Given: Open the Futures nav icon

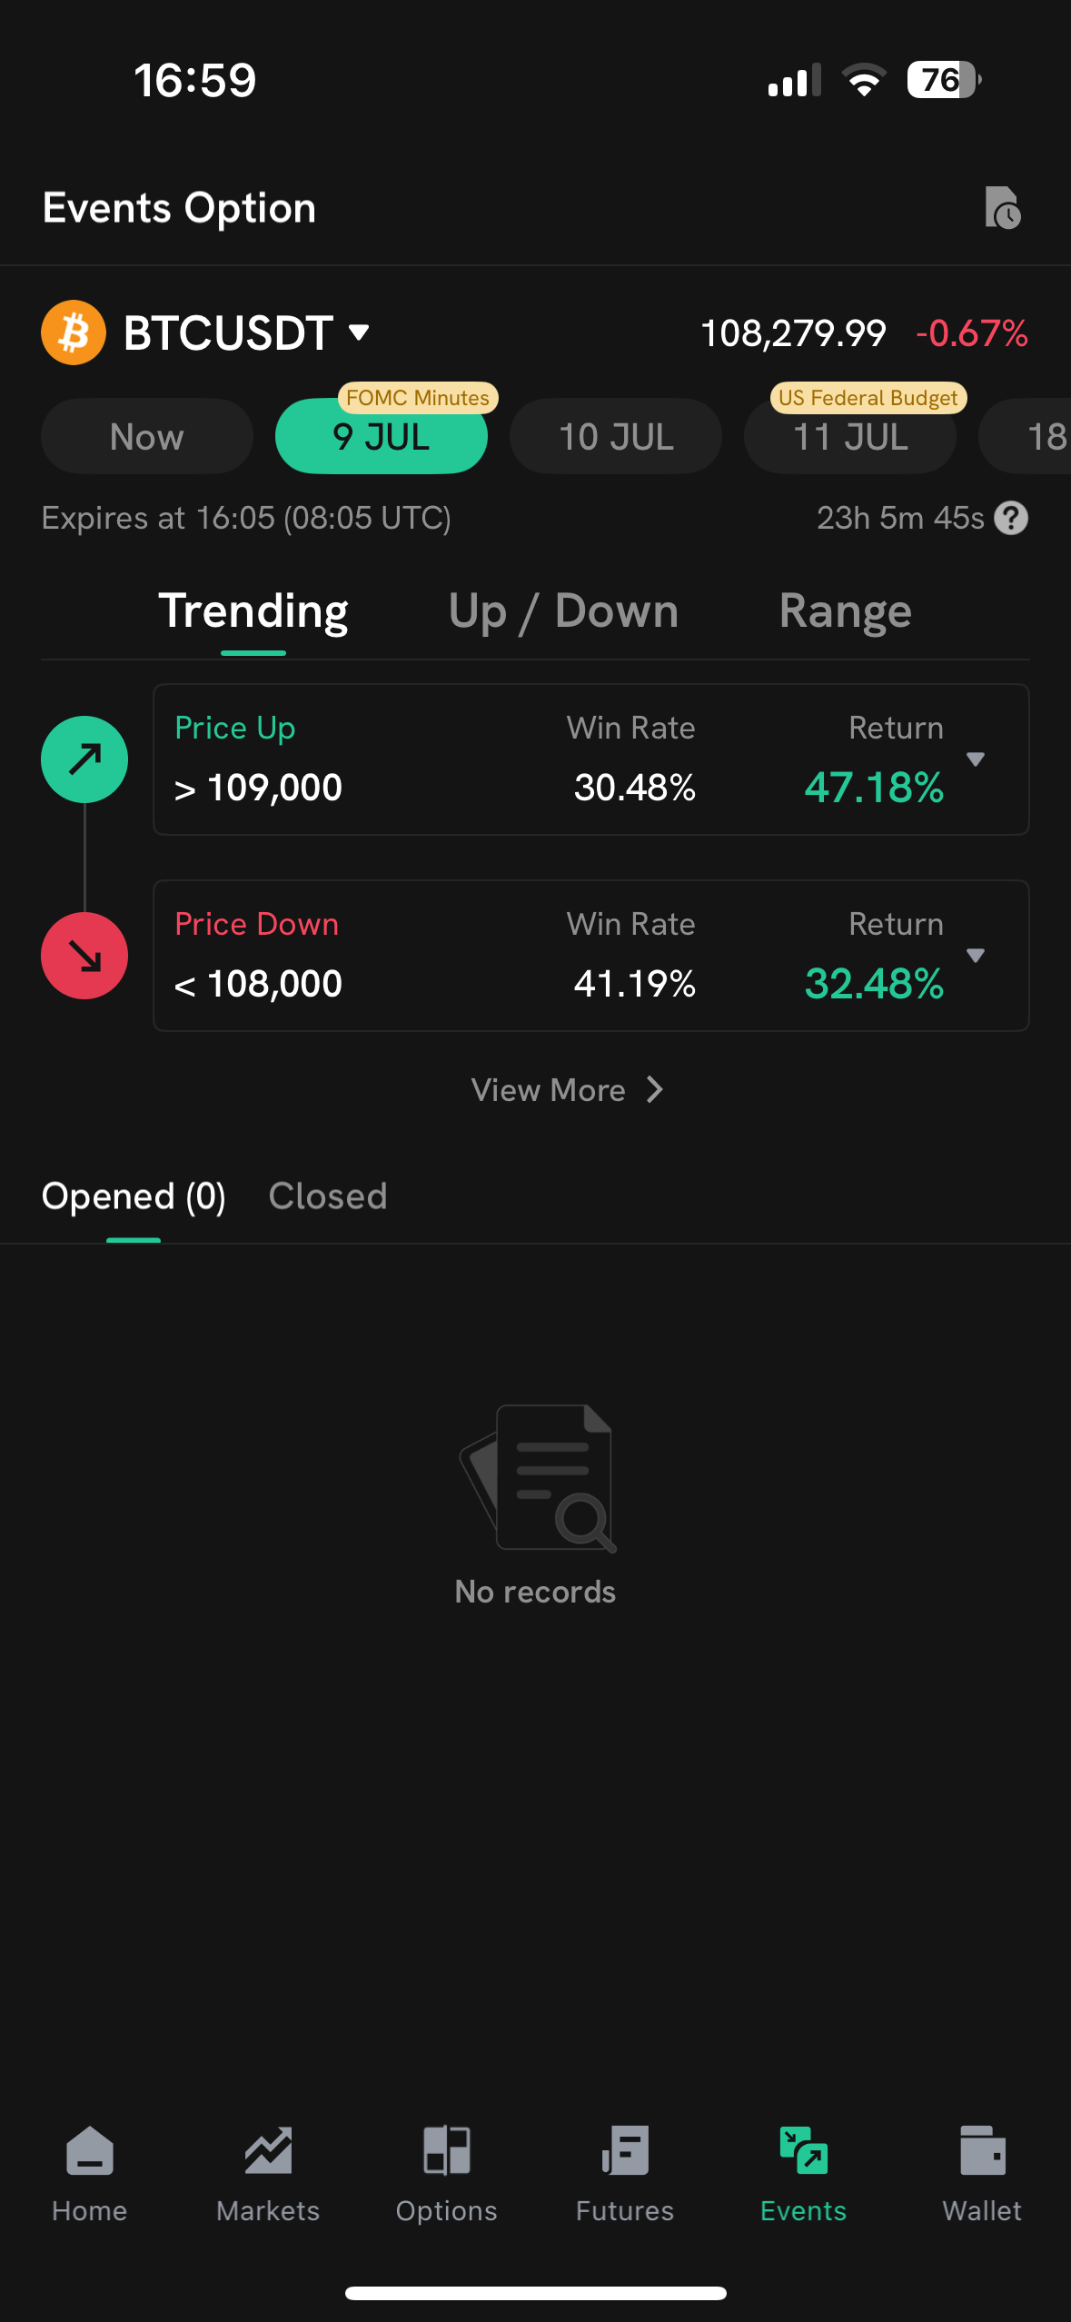Looking at the screenshot, I should pyautogui.click(x=625, y=2150).
